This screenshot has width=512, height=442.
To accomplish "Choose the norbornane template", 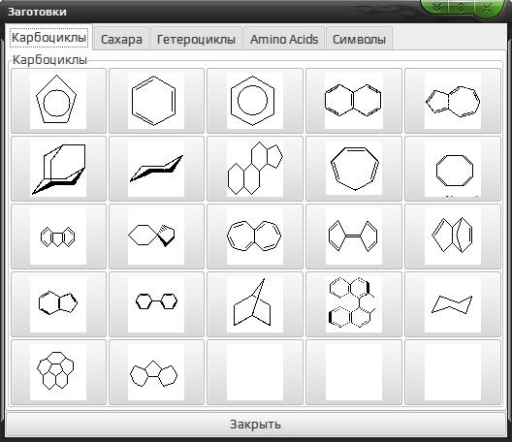I will 255,304.
